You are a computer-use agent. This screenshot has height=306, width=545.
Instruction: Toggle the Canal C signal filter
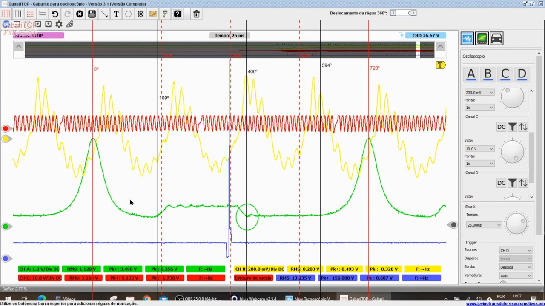[x=512, y=127]
